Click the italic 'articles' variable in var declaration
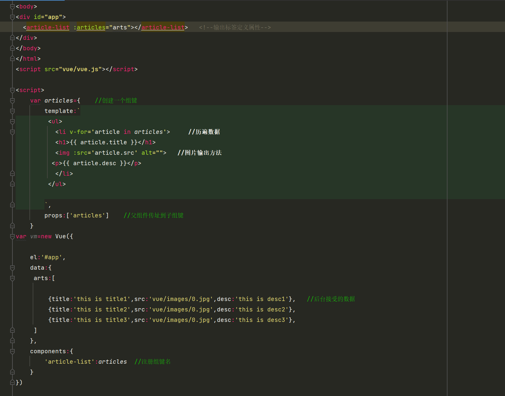This screenshot has width=505, height=396. tap(59, 101)
